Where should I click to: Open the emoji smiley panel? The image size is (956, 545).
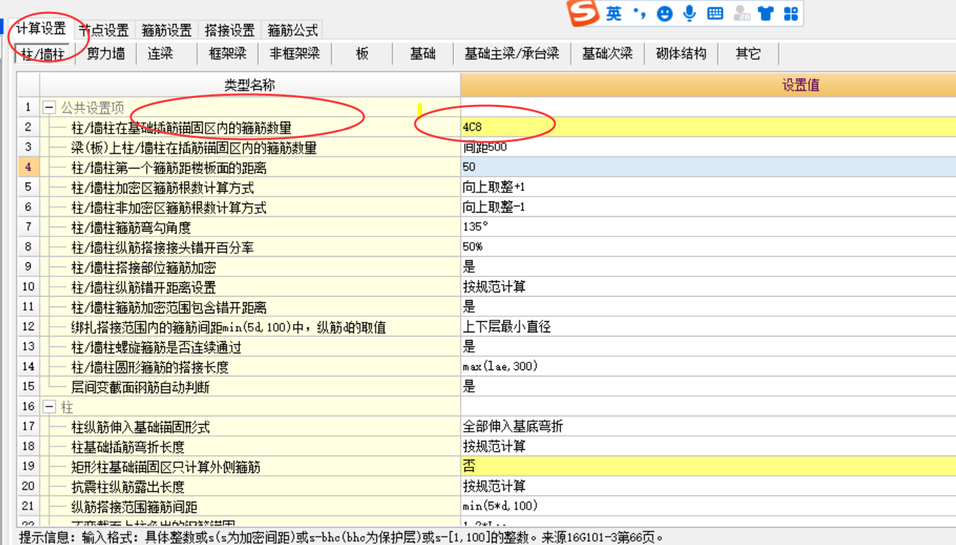point(665,13)
